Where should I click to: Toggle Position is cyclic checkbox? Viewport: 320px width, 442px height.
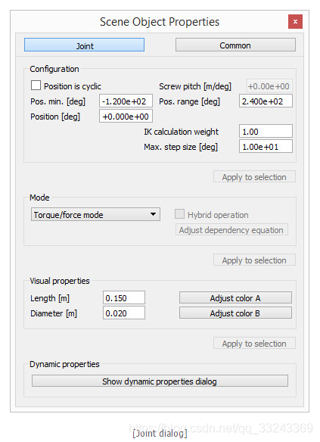pos(36,86)
